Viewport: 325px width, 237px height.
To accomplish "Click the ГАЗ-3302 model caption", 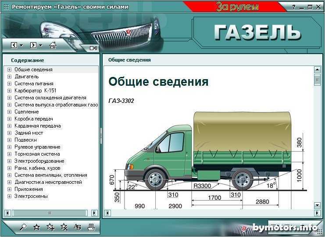I will tap(121, 101).
